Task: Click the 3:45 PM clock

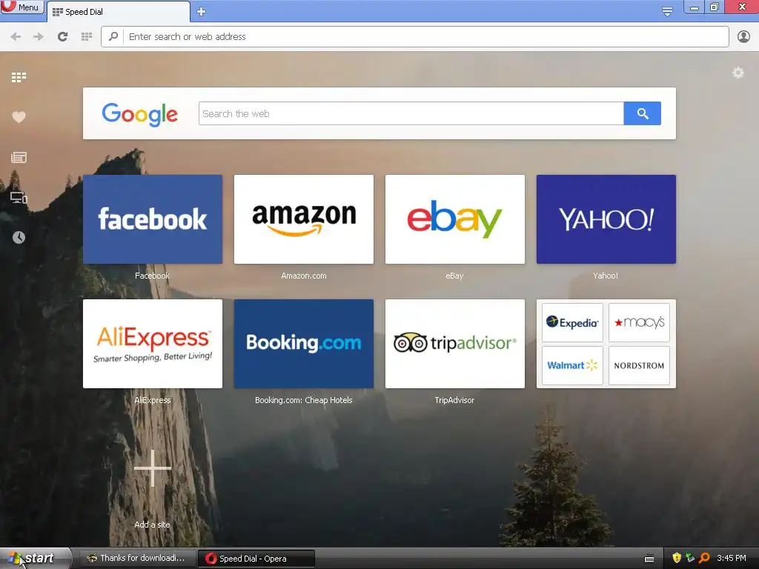Action: click(732, 558)
